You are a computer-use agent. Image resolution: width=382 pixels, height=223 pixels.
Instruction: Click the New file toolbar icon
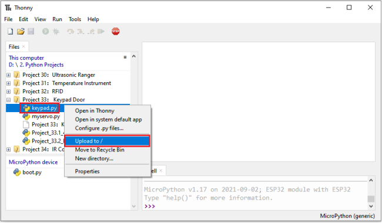click(10, 31)
